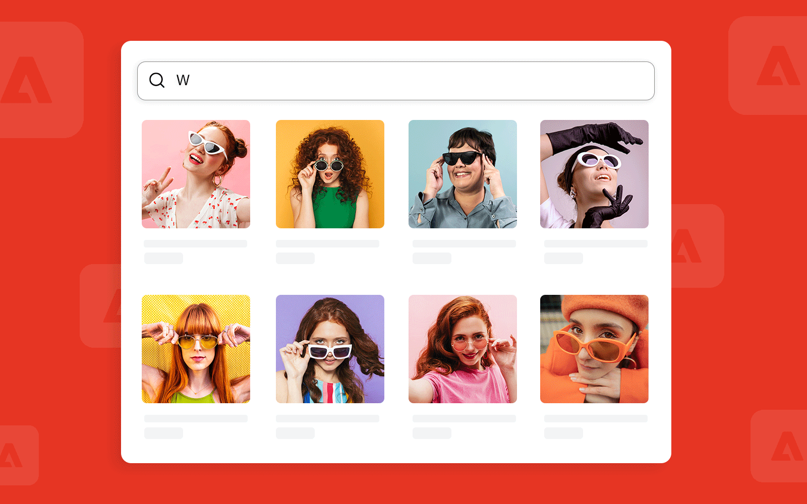Choose image of woman wearing black gloves

pyautogui.click(x=594, y=174)
